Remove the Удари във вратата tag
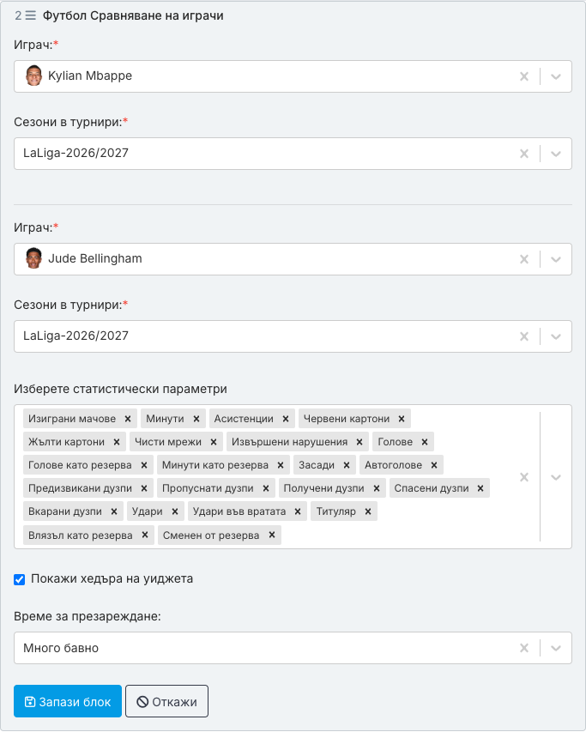The width and height of the screenshot is (586, 732). tap(298, 511)
